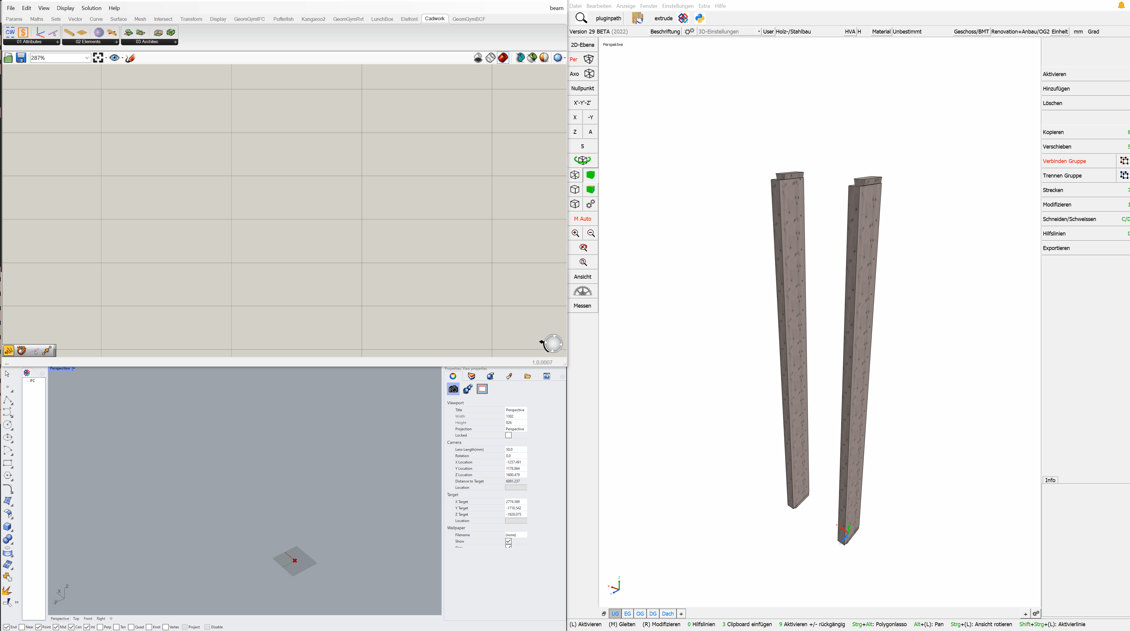Viewport: 1130px width, 631px height.
Task: Click the Rhino color wheel properties tab
Action: pos(453,376)
